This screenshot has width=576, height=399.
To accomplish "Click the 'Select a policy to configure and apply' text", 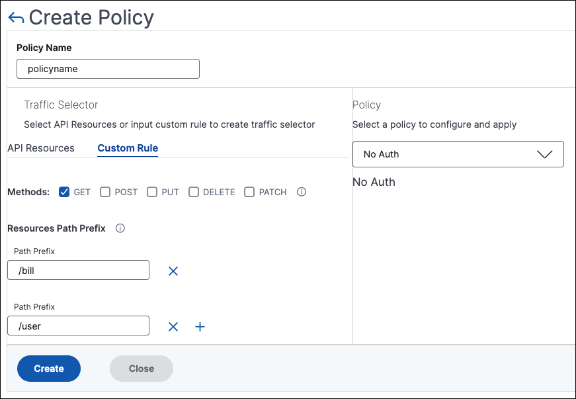I will [434, 124].
